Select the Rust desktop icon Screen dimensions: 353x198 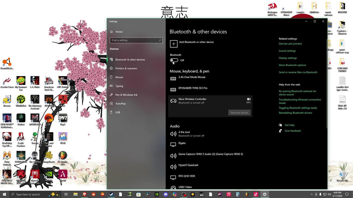(x=63, y=101)
